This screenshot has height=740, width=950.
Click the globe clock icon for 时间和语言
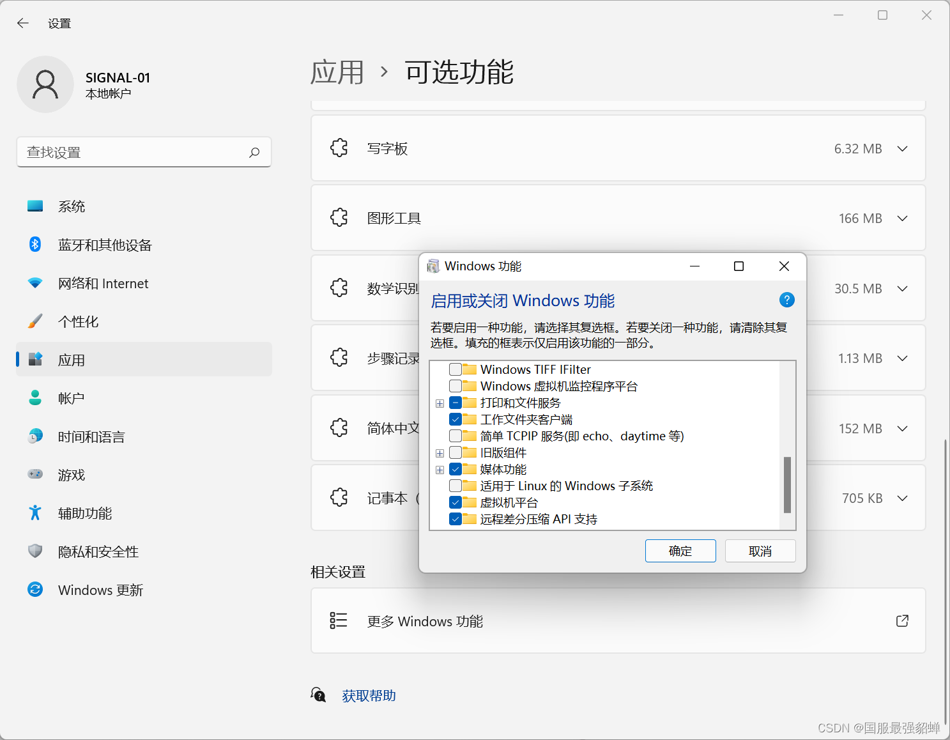tap(35, 436)
